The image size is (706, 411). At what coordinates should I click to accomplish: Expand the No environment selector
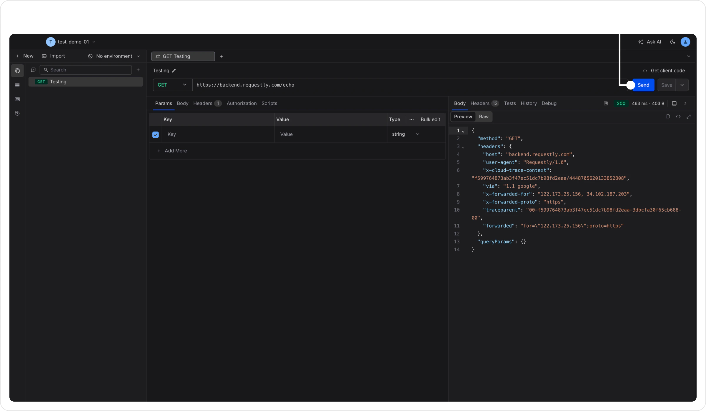114,56
